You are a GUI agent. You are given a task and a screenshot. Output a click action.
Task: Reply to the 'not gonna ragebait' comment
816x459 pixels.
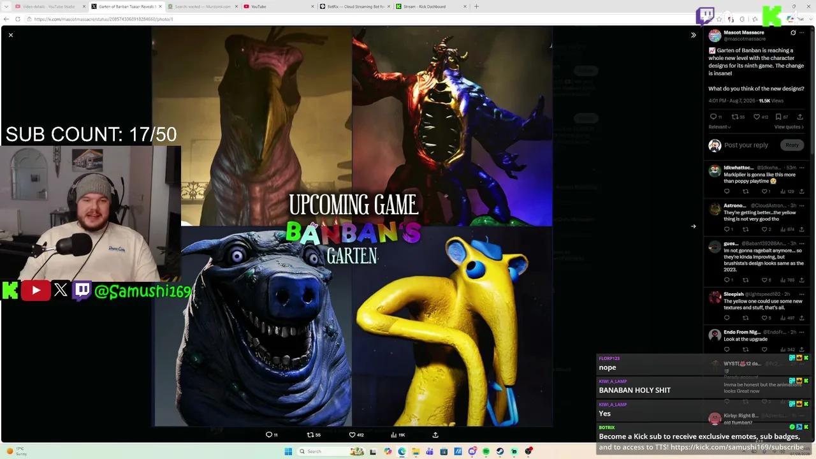coord(727,280)
